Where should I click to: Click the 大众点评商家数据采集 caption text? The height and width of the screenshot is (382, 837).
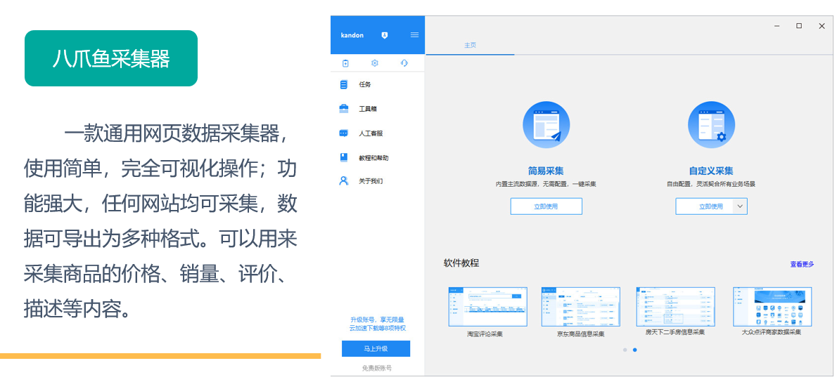[772, 332]
